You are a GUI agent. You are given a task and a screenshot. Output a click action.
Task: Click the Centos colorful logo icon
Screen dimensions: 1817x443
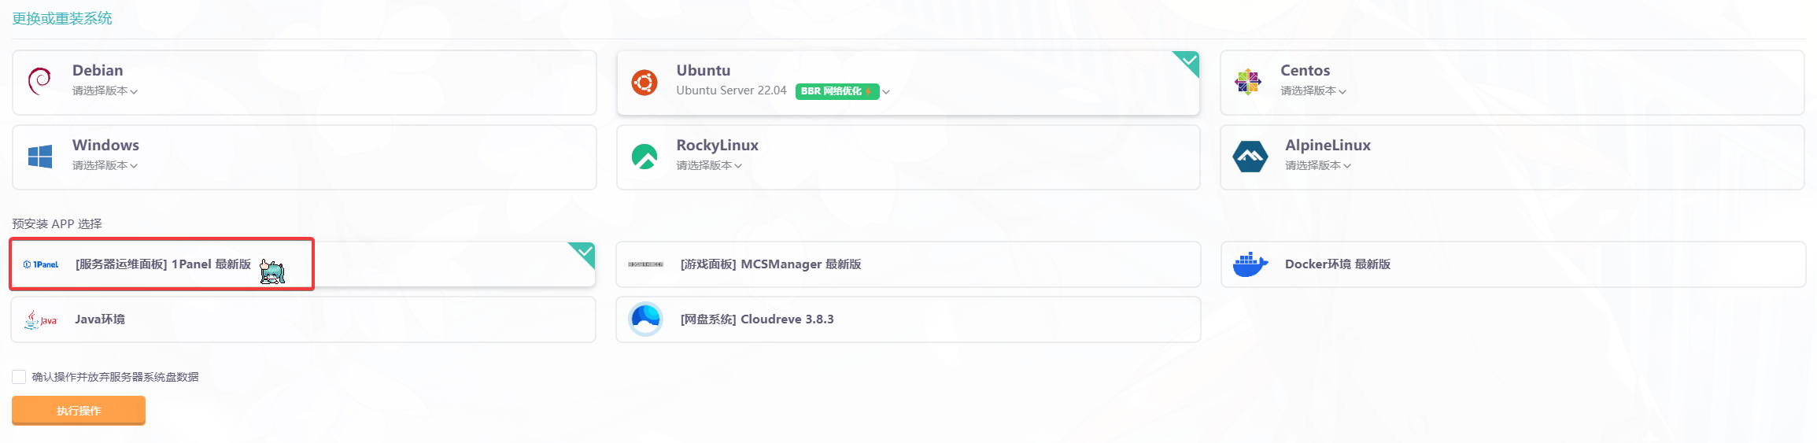coord(1248,82)
